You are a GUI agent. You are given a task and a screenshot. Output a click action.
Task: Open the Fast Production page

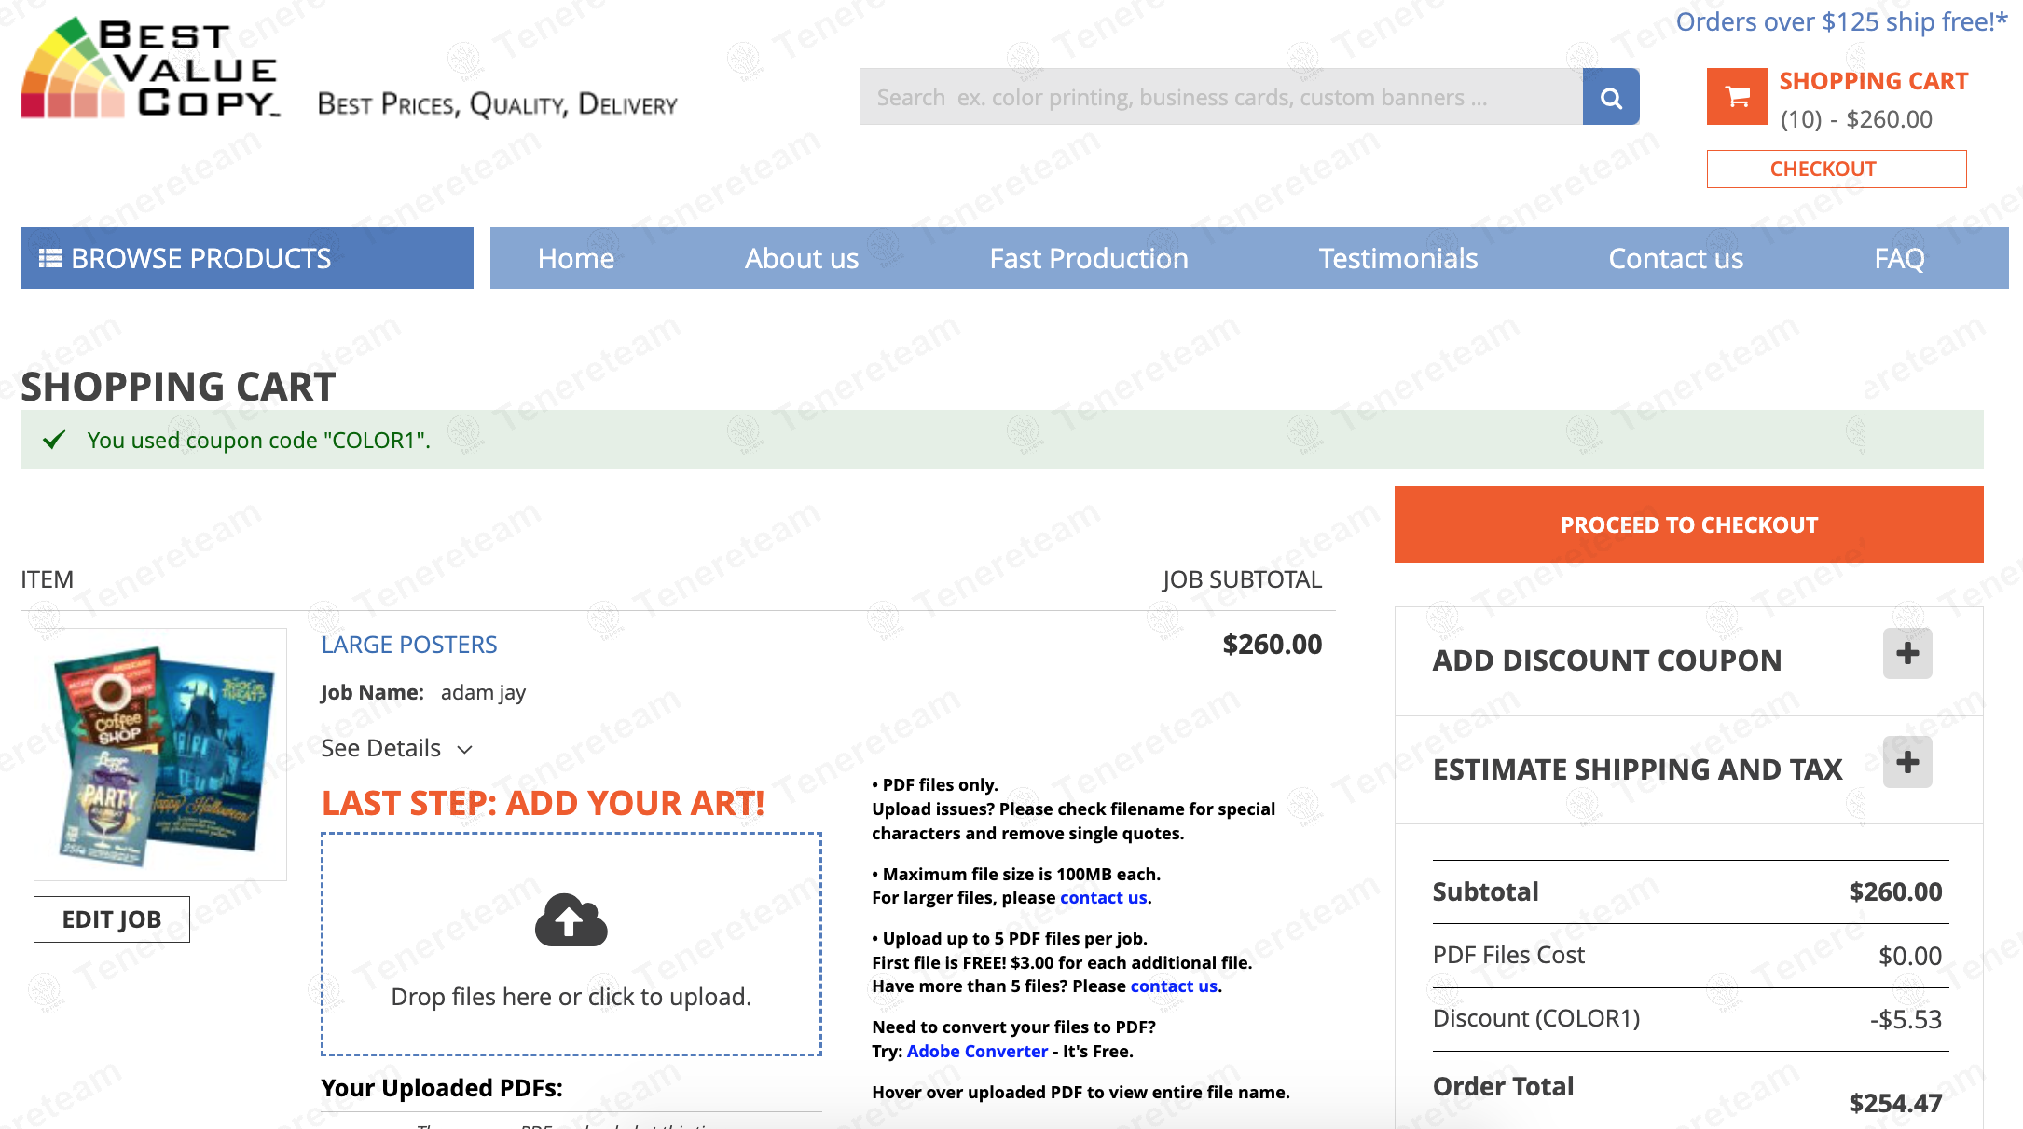(x=1088, y=258)
